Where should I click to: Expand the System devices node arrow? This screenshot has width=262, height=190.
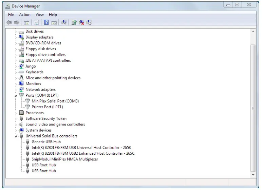pos(16,131)
